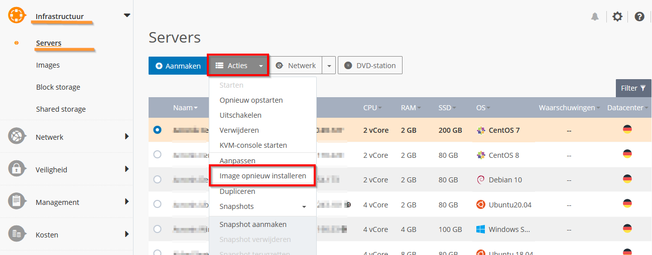
Task: Select Opnieuw opstarten in Acties menu
Action: pyautogui.click(x=251, y=100)
